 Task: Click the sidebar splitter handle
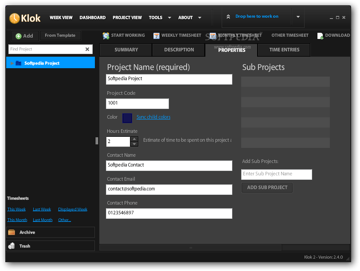(x=97, y=141)
